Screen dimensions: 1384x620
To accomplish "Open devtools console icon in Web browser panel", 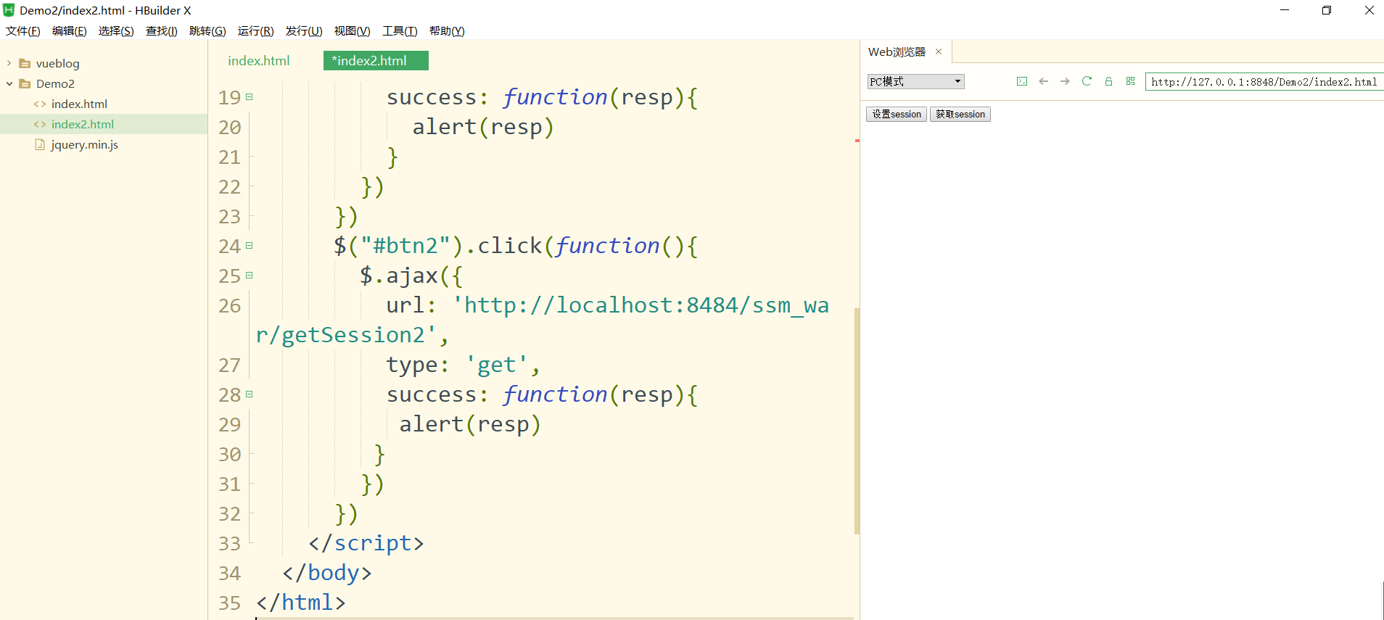I will 1021,81.
